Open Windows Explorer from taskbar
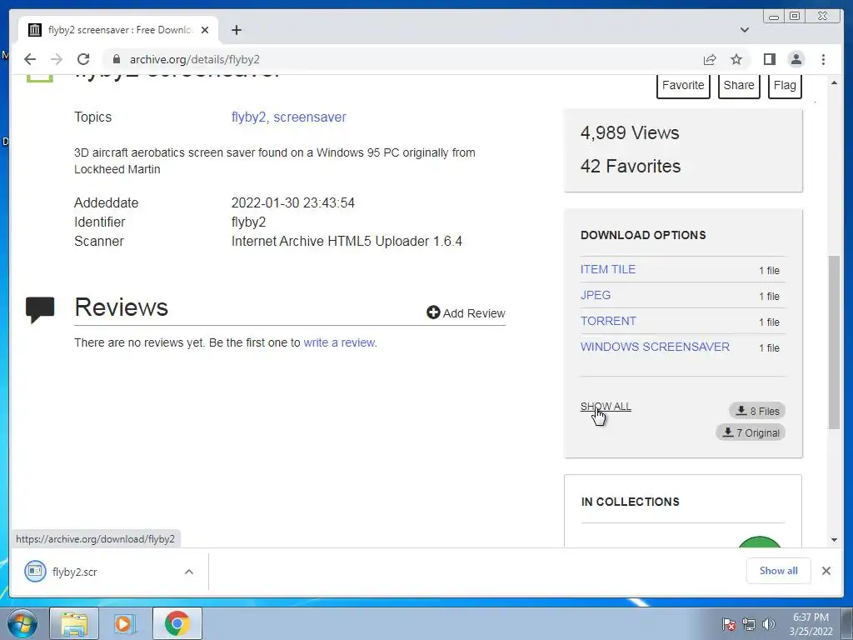The height and width of the screenshot is (640, 853). [x=74, y=623]
